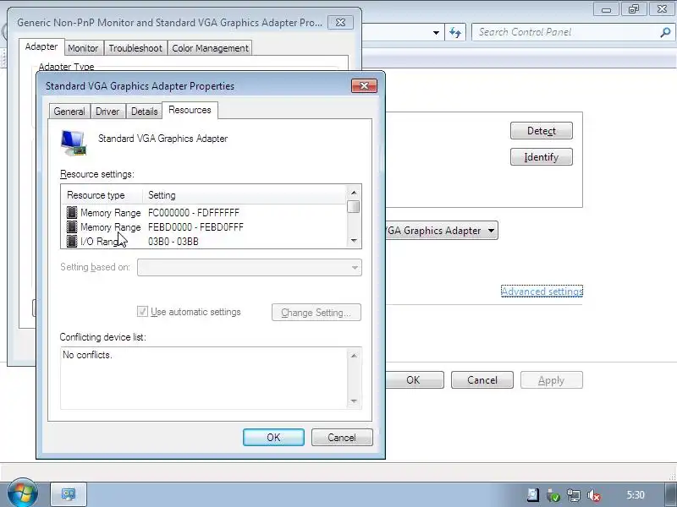The height and width of the screenshot is (507, 677).
Task: Close the Generic Non-PnP Monitor properties dialog
Action: pos(340,23)
